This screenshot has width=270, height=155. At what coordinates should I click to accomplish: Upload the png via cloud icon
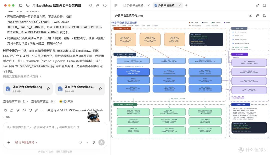[x=250, y=15]
